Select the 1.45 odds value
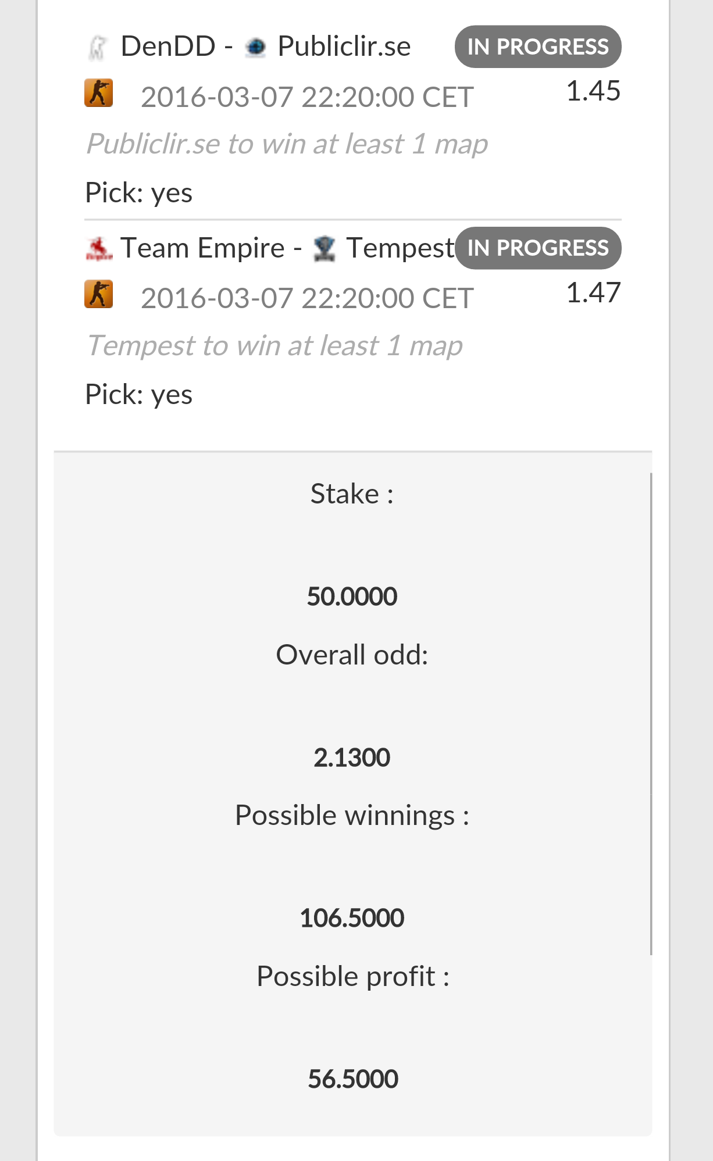The height and width of the screenshot is (1161, 713). point(593,91)
